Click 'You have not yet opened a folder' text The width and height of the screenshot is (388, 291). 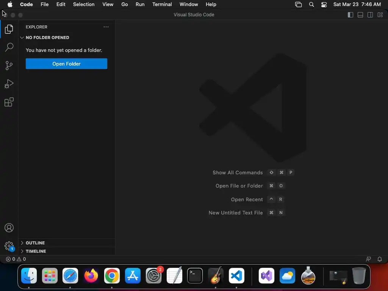click(64, 50)
